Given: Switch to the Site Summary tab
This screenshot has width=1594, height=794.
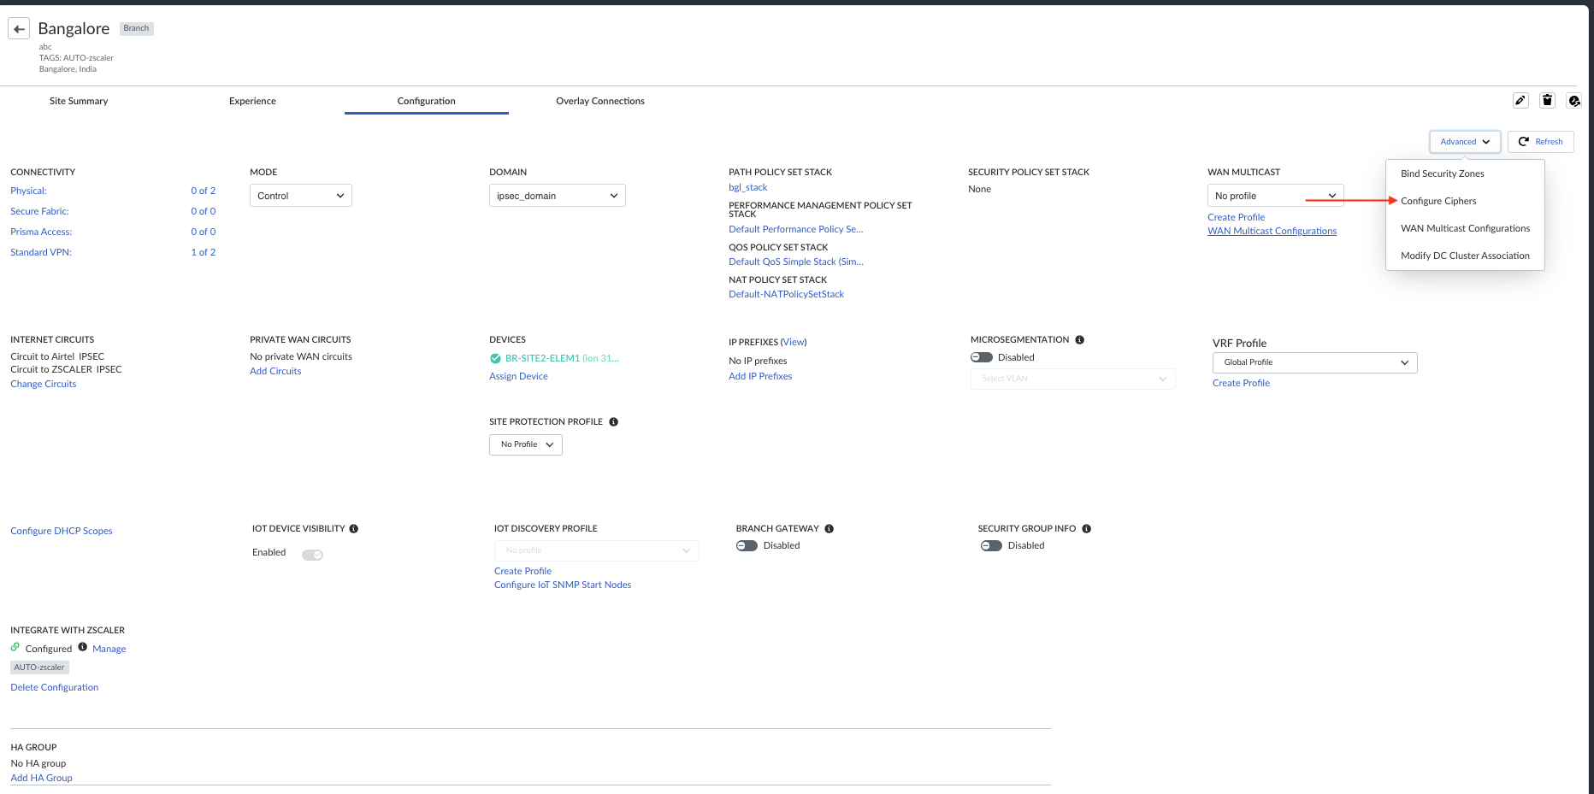Looking at the screenshot, I should [79, 101].
